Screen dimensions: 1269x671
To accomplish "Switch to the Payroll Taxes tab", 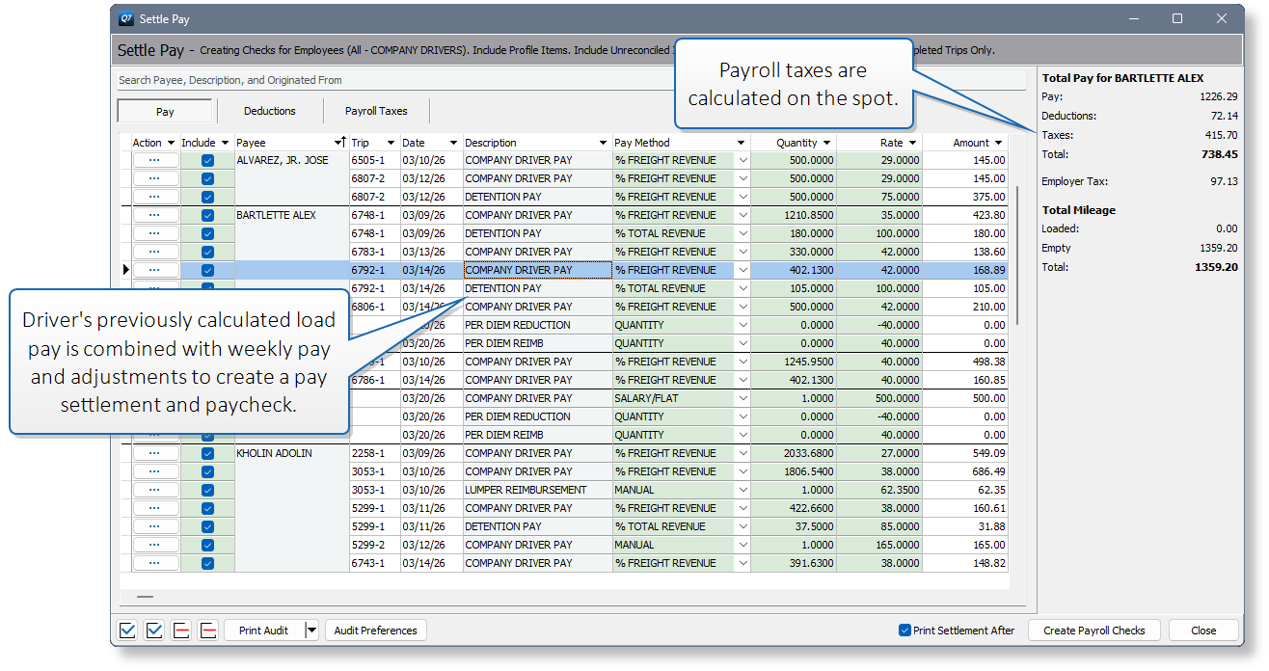I will (x=376, y=110).
